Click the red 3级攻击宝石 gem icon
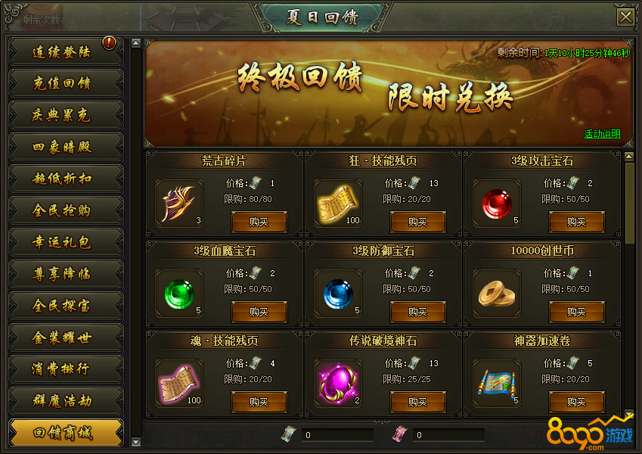The width and height of the screenshot is (642, 454). tap(497, 204)
